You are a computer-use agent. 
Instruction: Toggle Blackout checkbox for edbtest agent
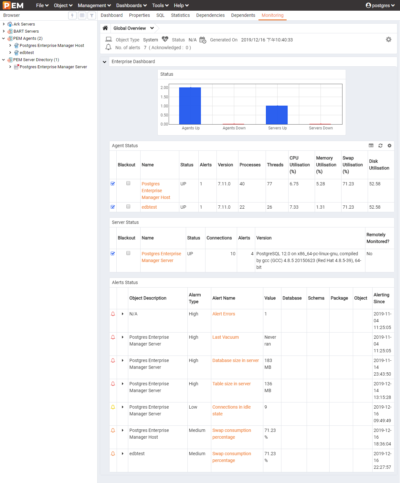point(128,206)
